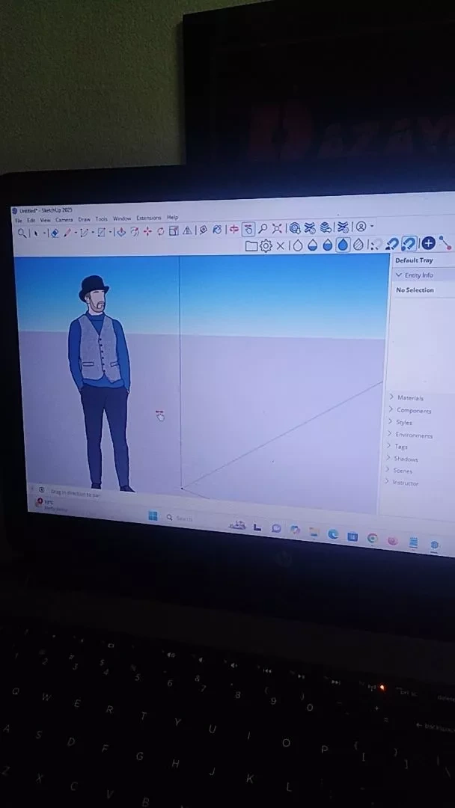455x808 pixels.
Task: Expand the Environments panel
Action: point(390,434)
